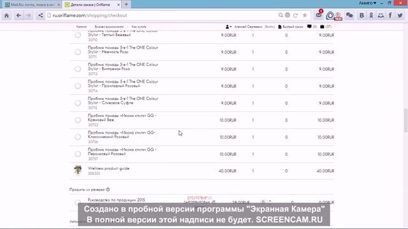The height and width of the screenshot is (229, 408).
Task: Go to the browser home page icon
Action: click(6, 15)
